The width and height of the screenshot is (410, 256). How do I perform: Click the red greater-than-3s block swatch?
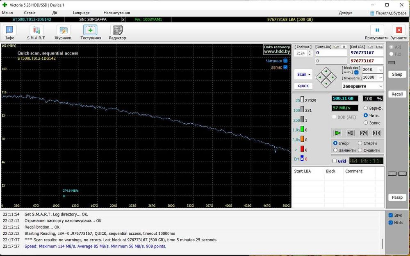(302, 150)
